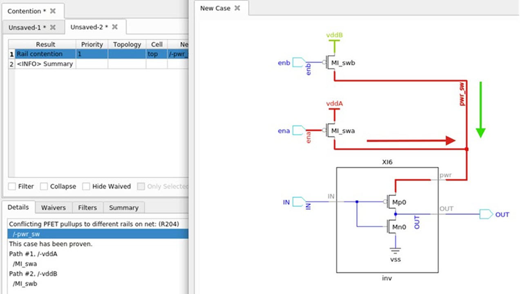Viewport: 523px width, 294px height.
Task: Click the conflicting PFET pullups message
Action: (94, 224)
